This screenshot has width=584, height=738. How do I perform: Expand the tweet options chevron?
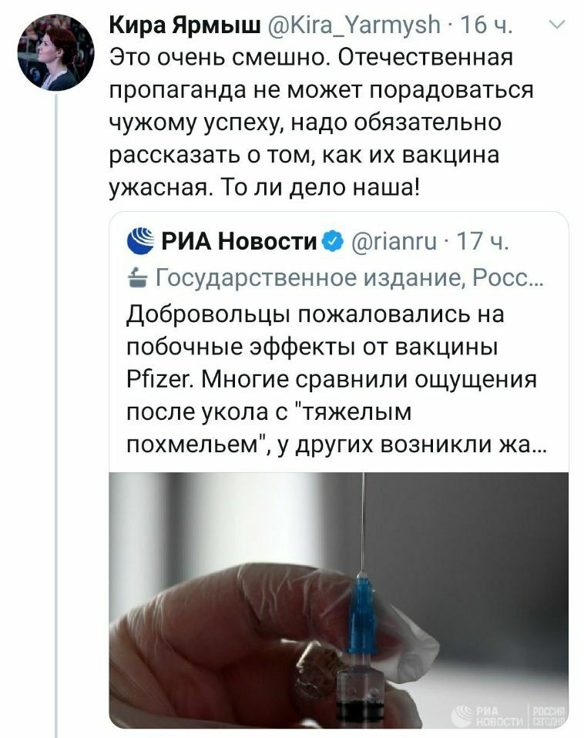(x=557, y=25)
